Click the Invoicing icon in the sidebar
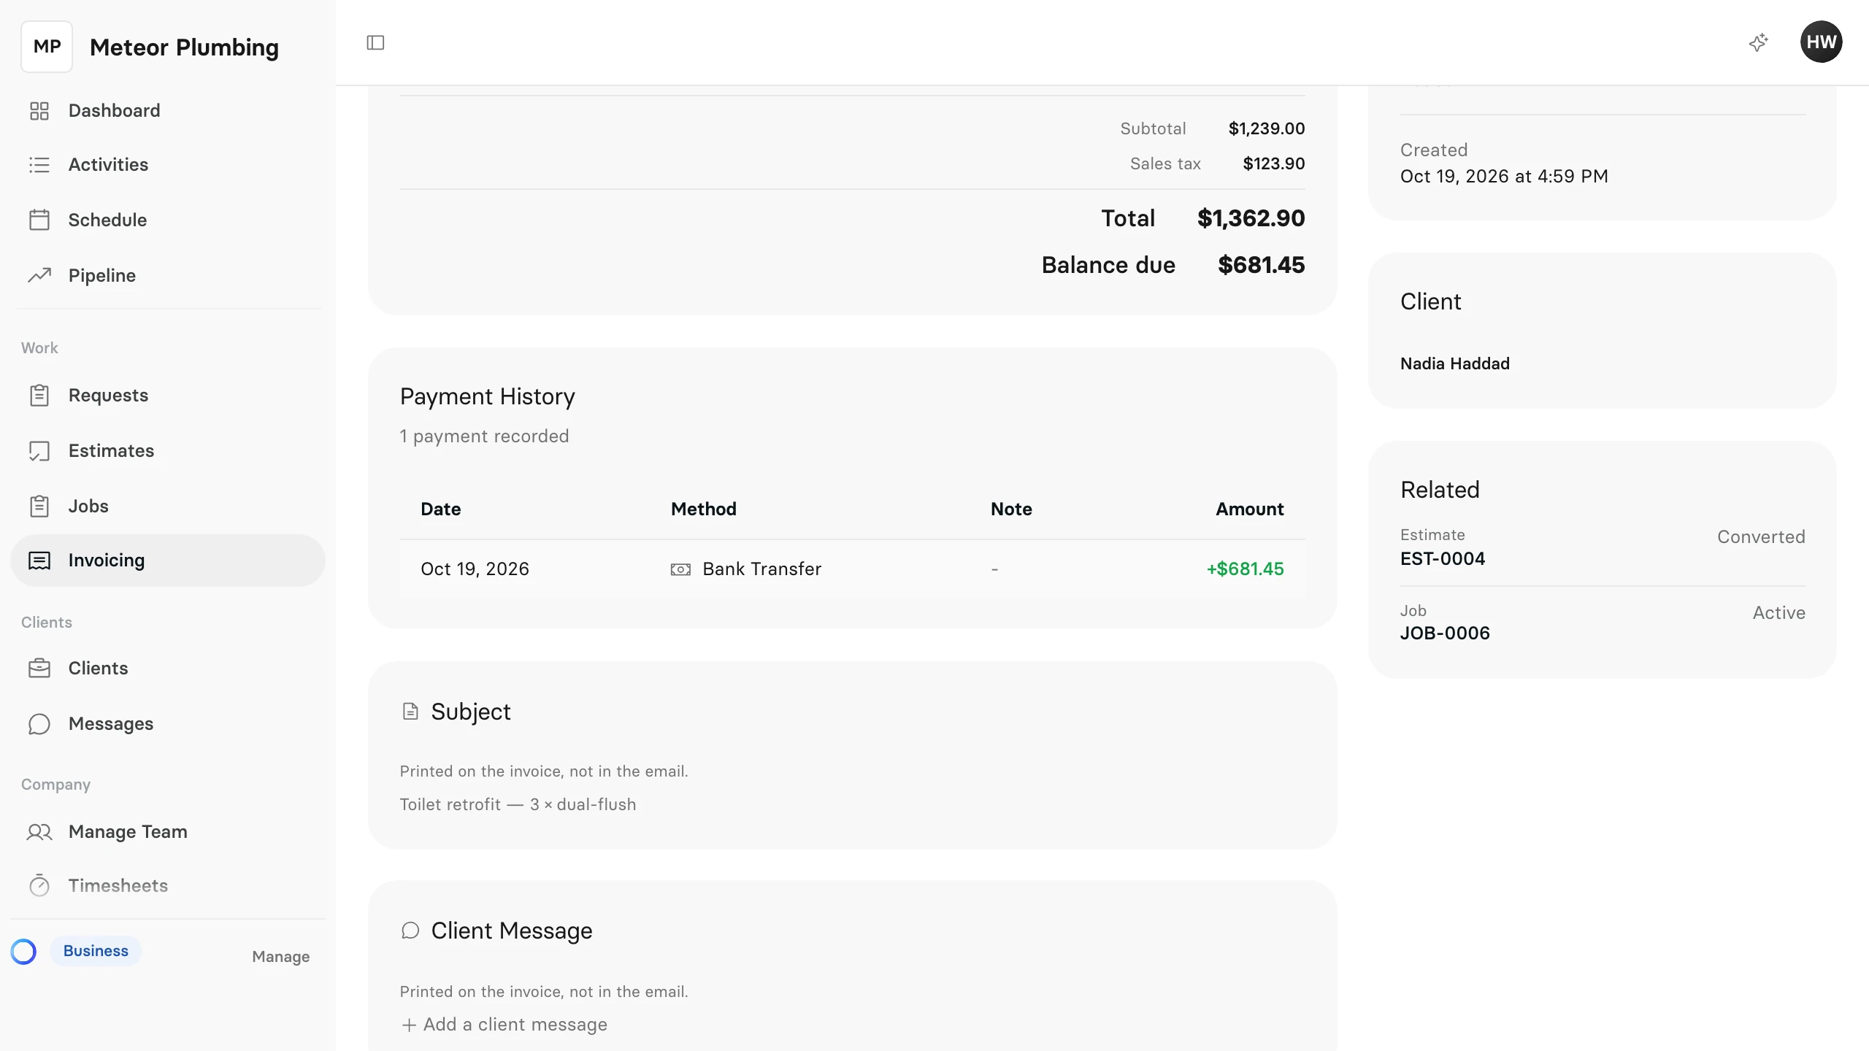Screen dimensions: 1869x1051 click(39, 561)
